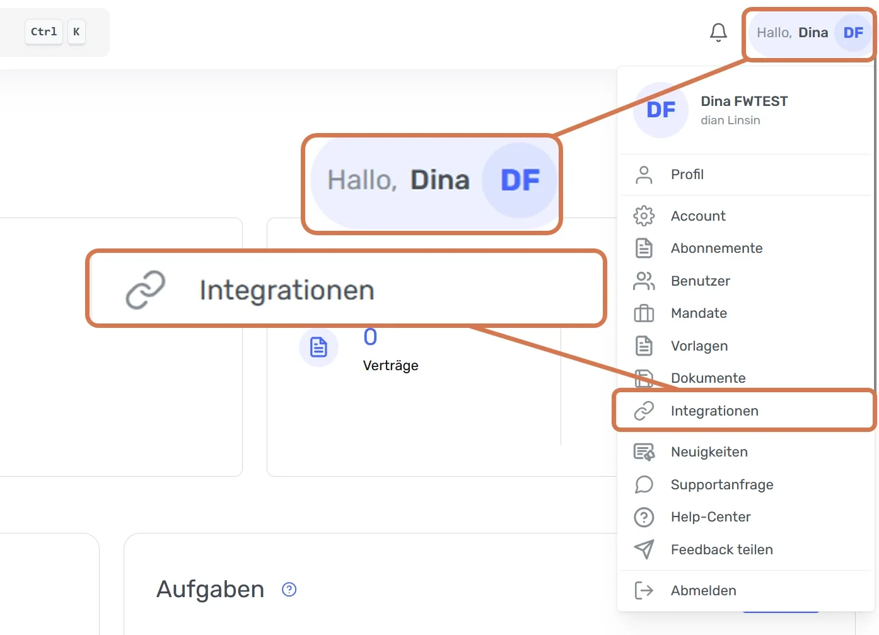Click the Verträge label

coord(391,366)
